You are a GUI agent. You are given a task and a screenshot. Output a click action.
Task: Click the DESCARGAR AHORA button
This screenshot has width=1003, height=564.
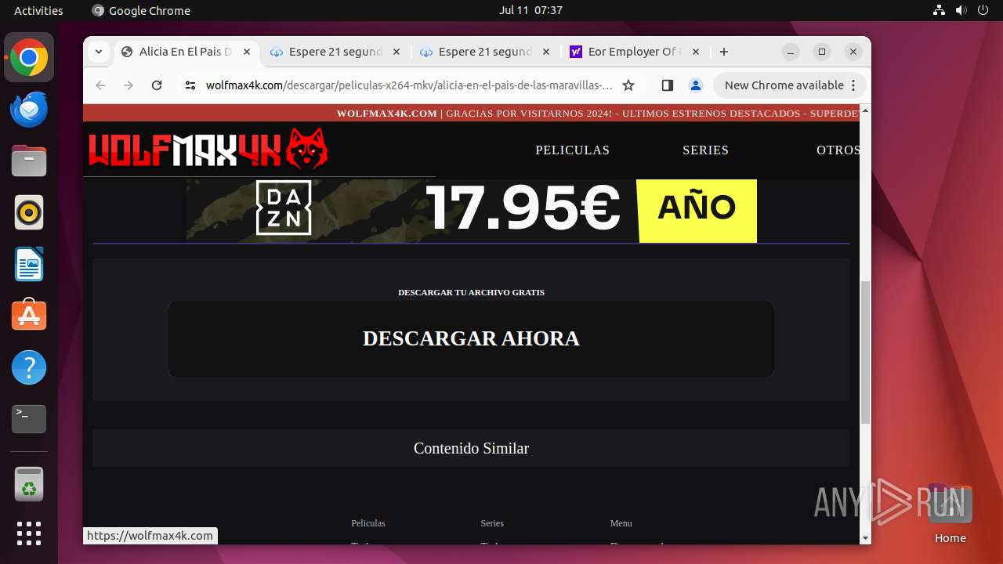point(471,338)
